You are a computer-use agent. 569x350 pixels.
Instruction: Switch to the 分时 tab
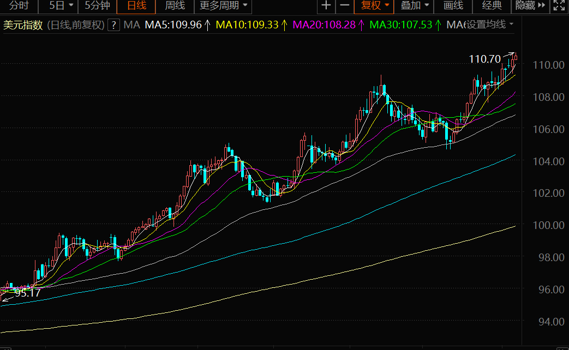pos(19,6)
